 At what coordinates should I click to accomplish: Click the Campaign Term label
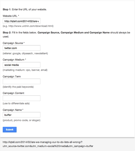(12, 77)
